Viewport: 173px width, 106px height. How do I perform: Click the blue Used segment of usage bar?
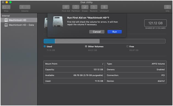pyautogui.click(x=49, y=41)
